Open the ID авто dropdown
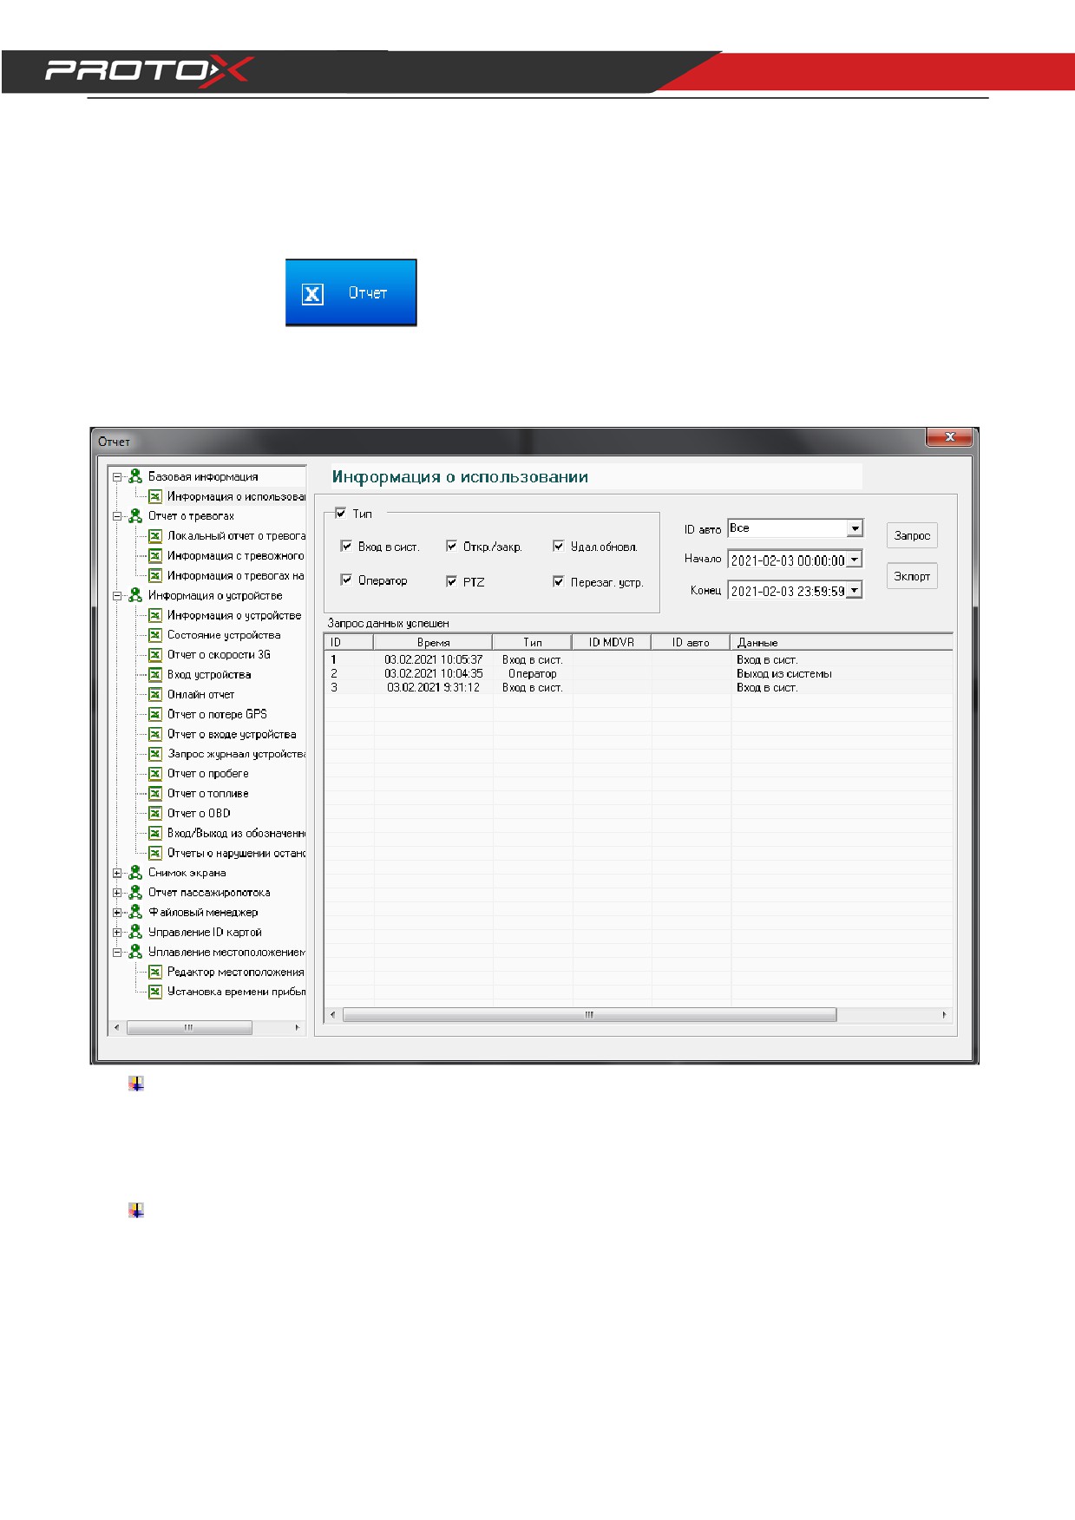 [x=855, y=528]
